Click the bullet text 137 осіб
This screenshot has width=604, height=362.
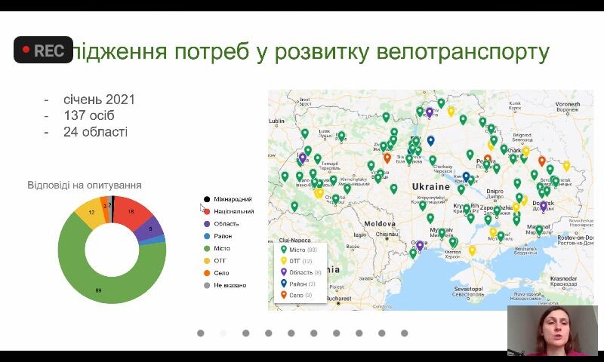point(89,115)
